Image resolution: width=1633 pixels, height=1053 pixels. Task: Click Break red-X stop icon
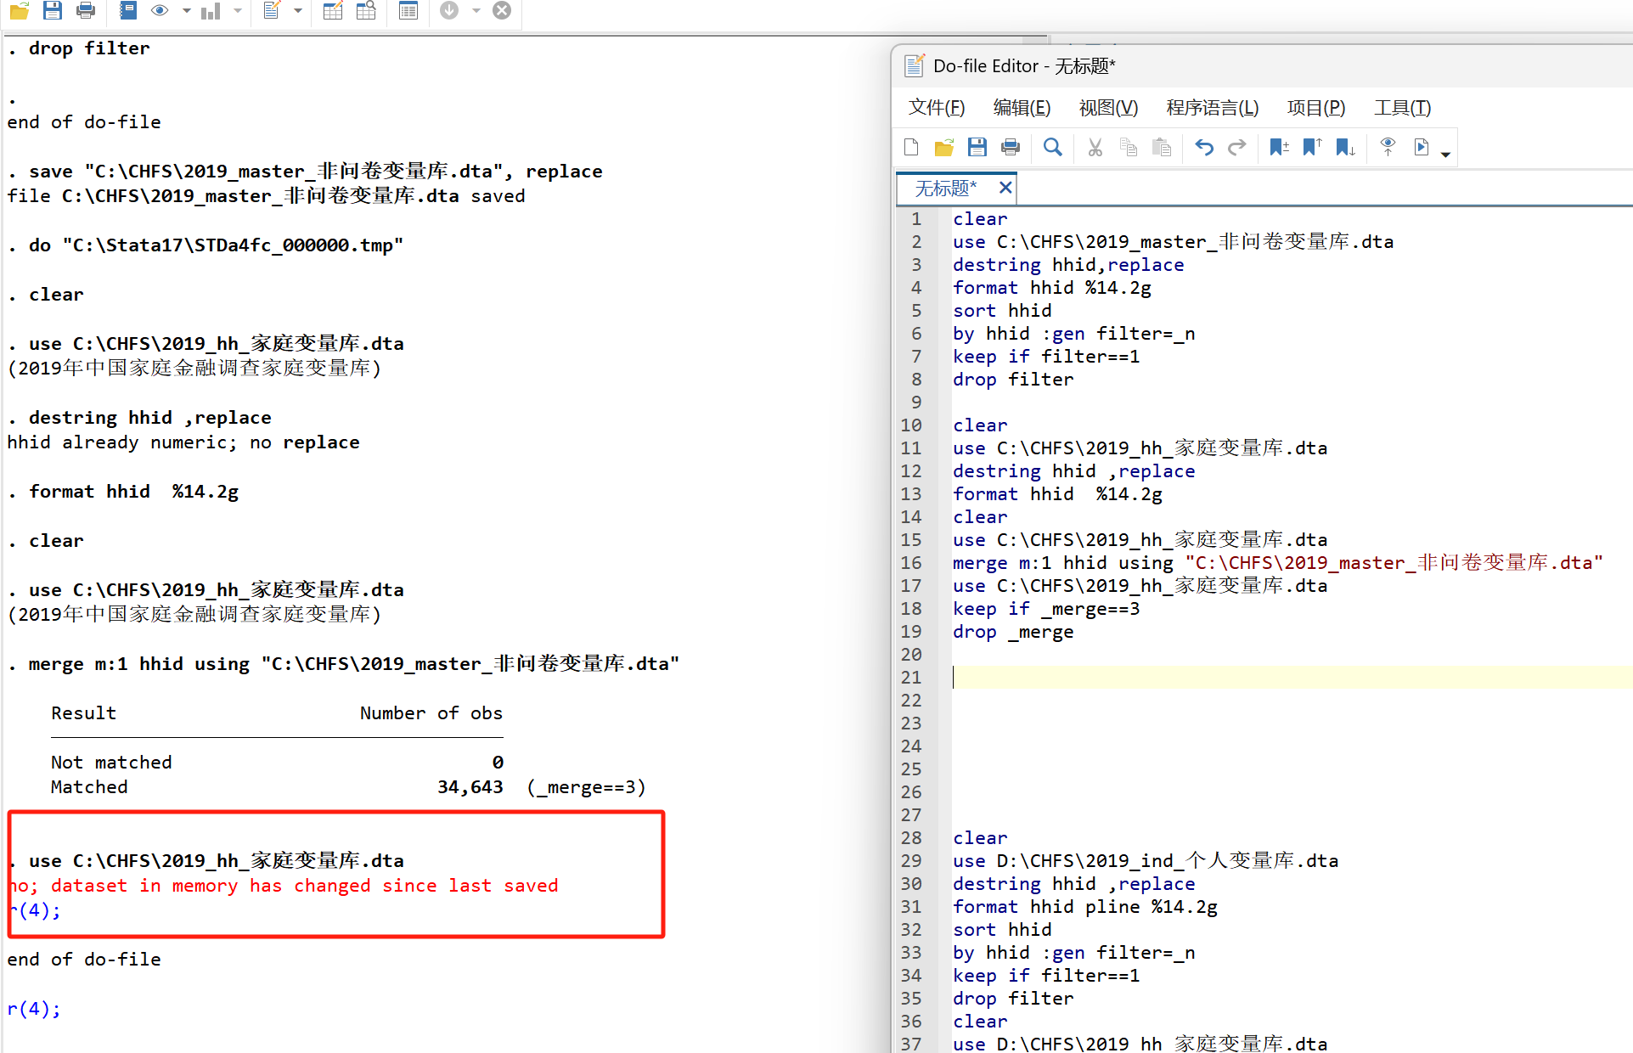[x=502, y=10]
